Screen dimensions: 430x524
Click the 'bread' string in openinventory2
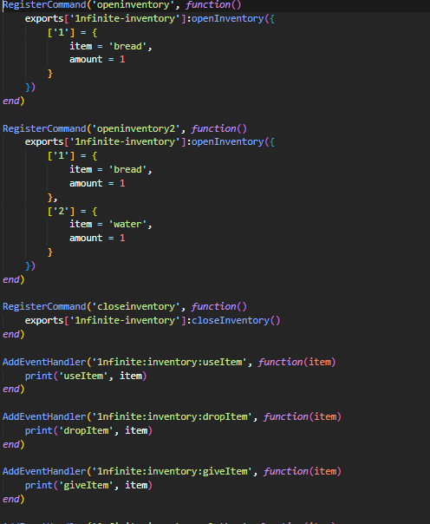[x=127, y=170]
